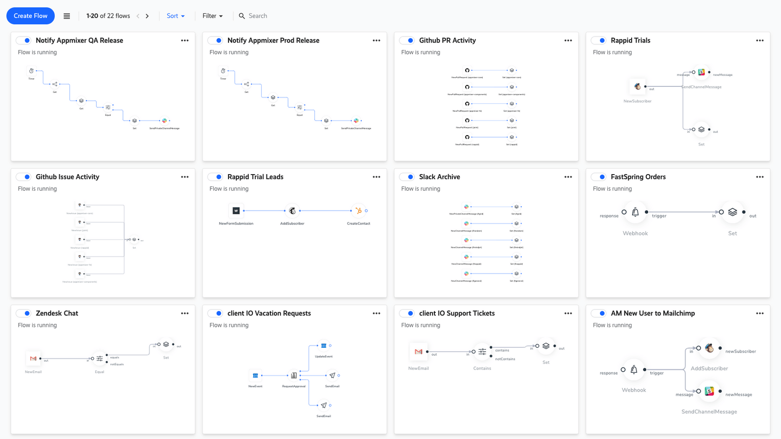
Task: Open the Webhook bell node in FastSpring Orders
Action: click(x=635, y=213)
